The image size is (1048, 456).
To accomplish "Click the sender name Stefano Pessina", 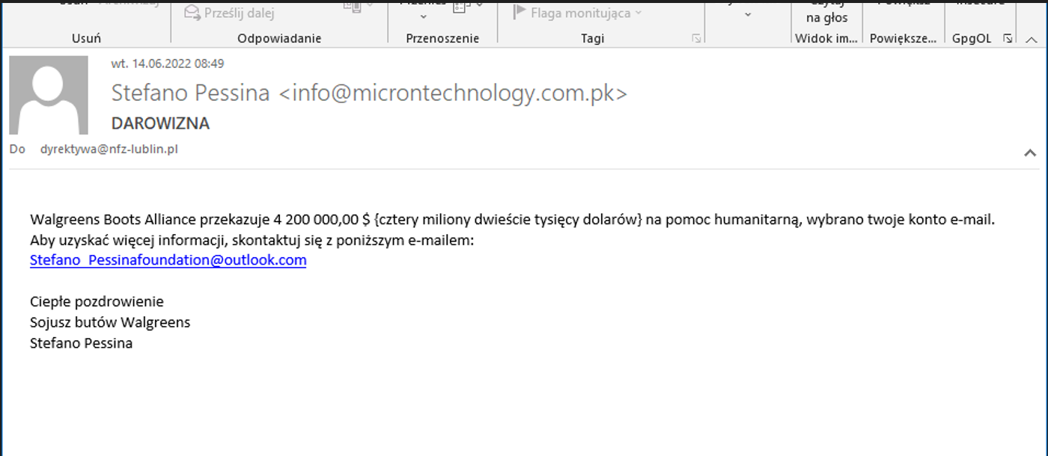I will point(190,93).
